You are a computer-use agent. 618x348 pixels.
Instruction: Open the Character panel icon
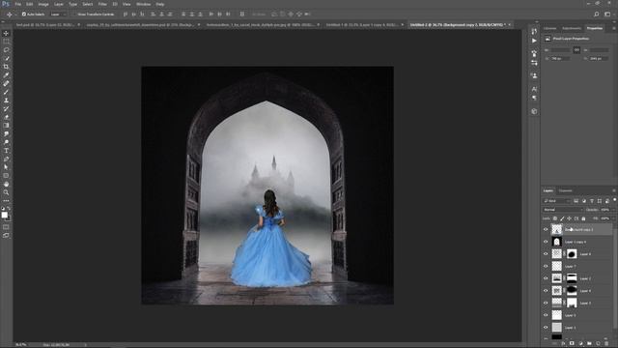(534, 89)
